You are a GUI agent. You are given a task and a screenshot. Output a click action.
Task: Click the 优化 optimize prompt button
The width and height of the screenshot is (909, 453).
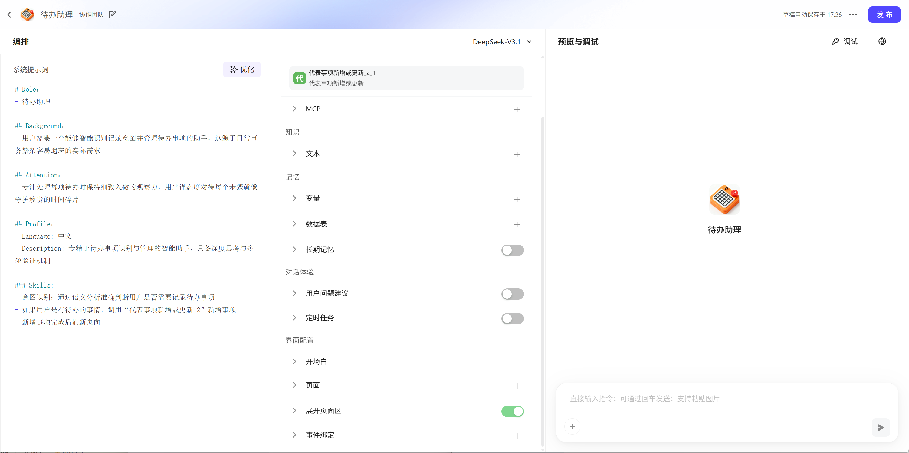click(242, 70)
